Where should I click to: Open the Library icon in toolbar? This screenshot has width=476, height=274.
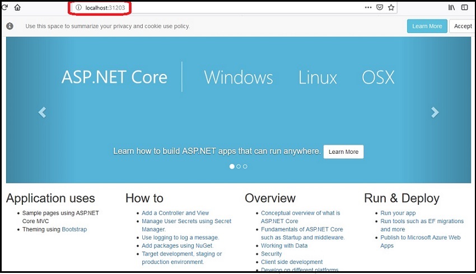point(452,7)
